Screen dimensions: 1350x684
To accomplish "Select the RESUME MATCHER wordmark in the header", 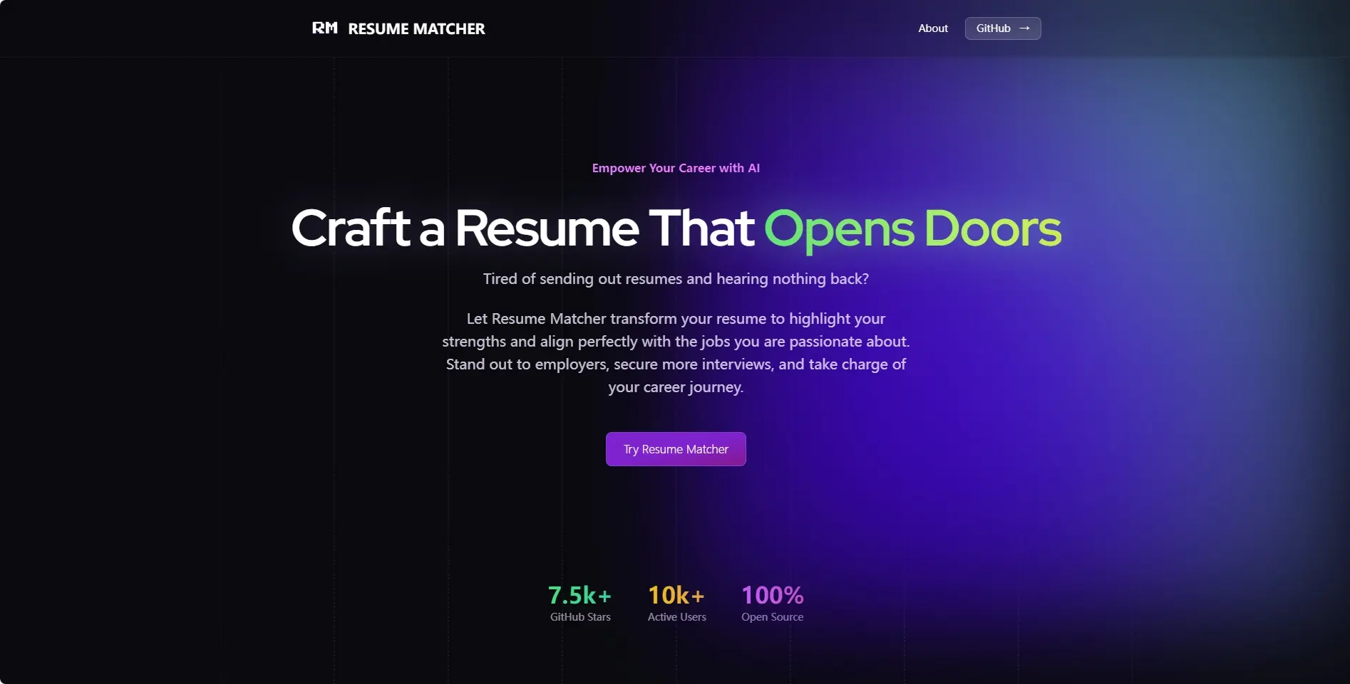I will (x=417, y=28).
